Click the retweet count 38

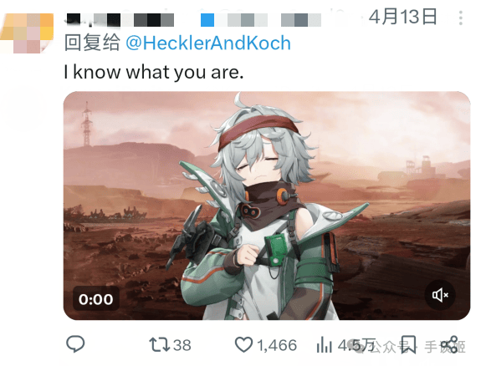(x=182, y=345)
